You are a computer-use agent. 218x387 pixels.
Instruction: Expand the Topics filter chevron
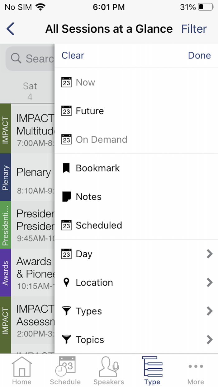point(209,340)
